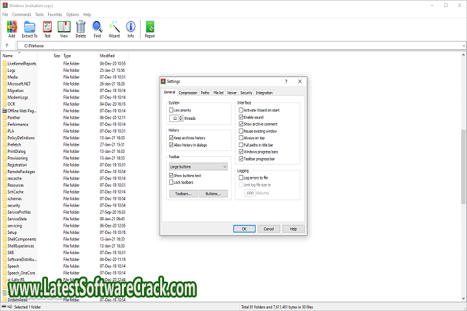Screen dimensions: 467x311
Task: Toggle the Lock toolbars checkbox
Action: (171, 183)
